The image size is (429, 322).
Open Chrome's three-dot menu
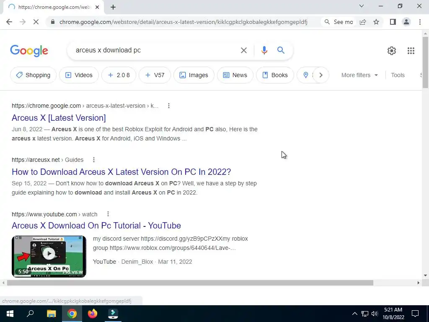click(420, 22)
